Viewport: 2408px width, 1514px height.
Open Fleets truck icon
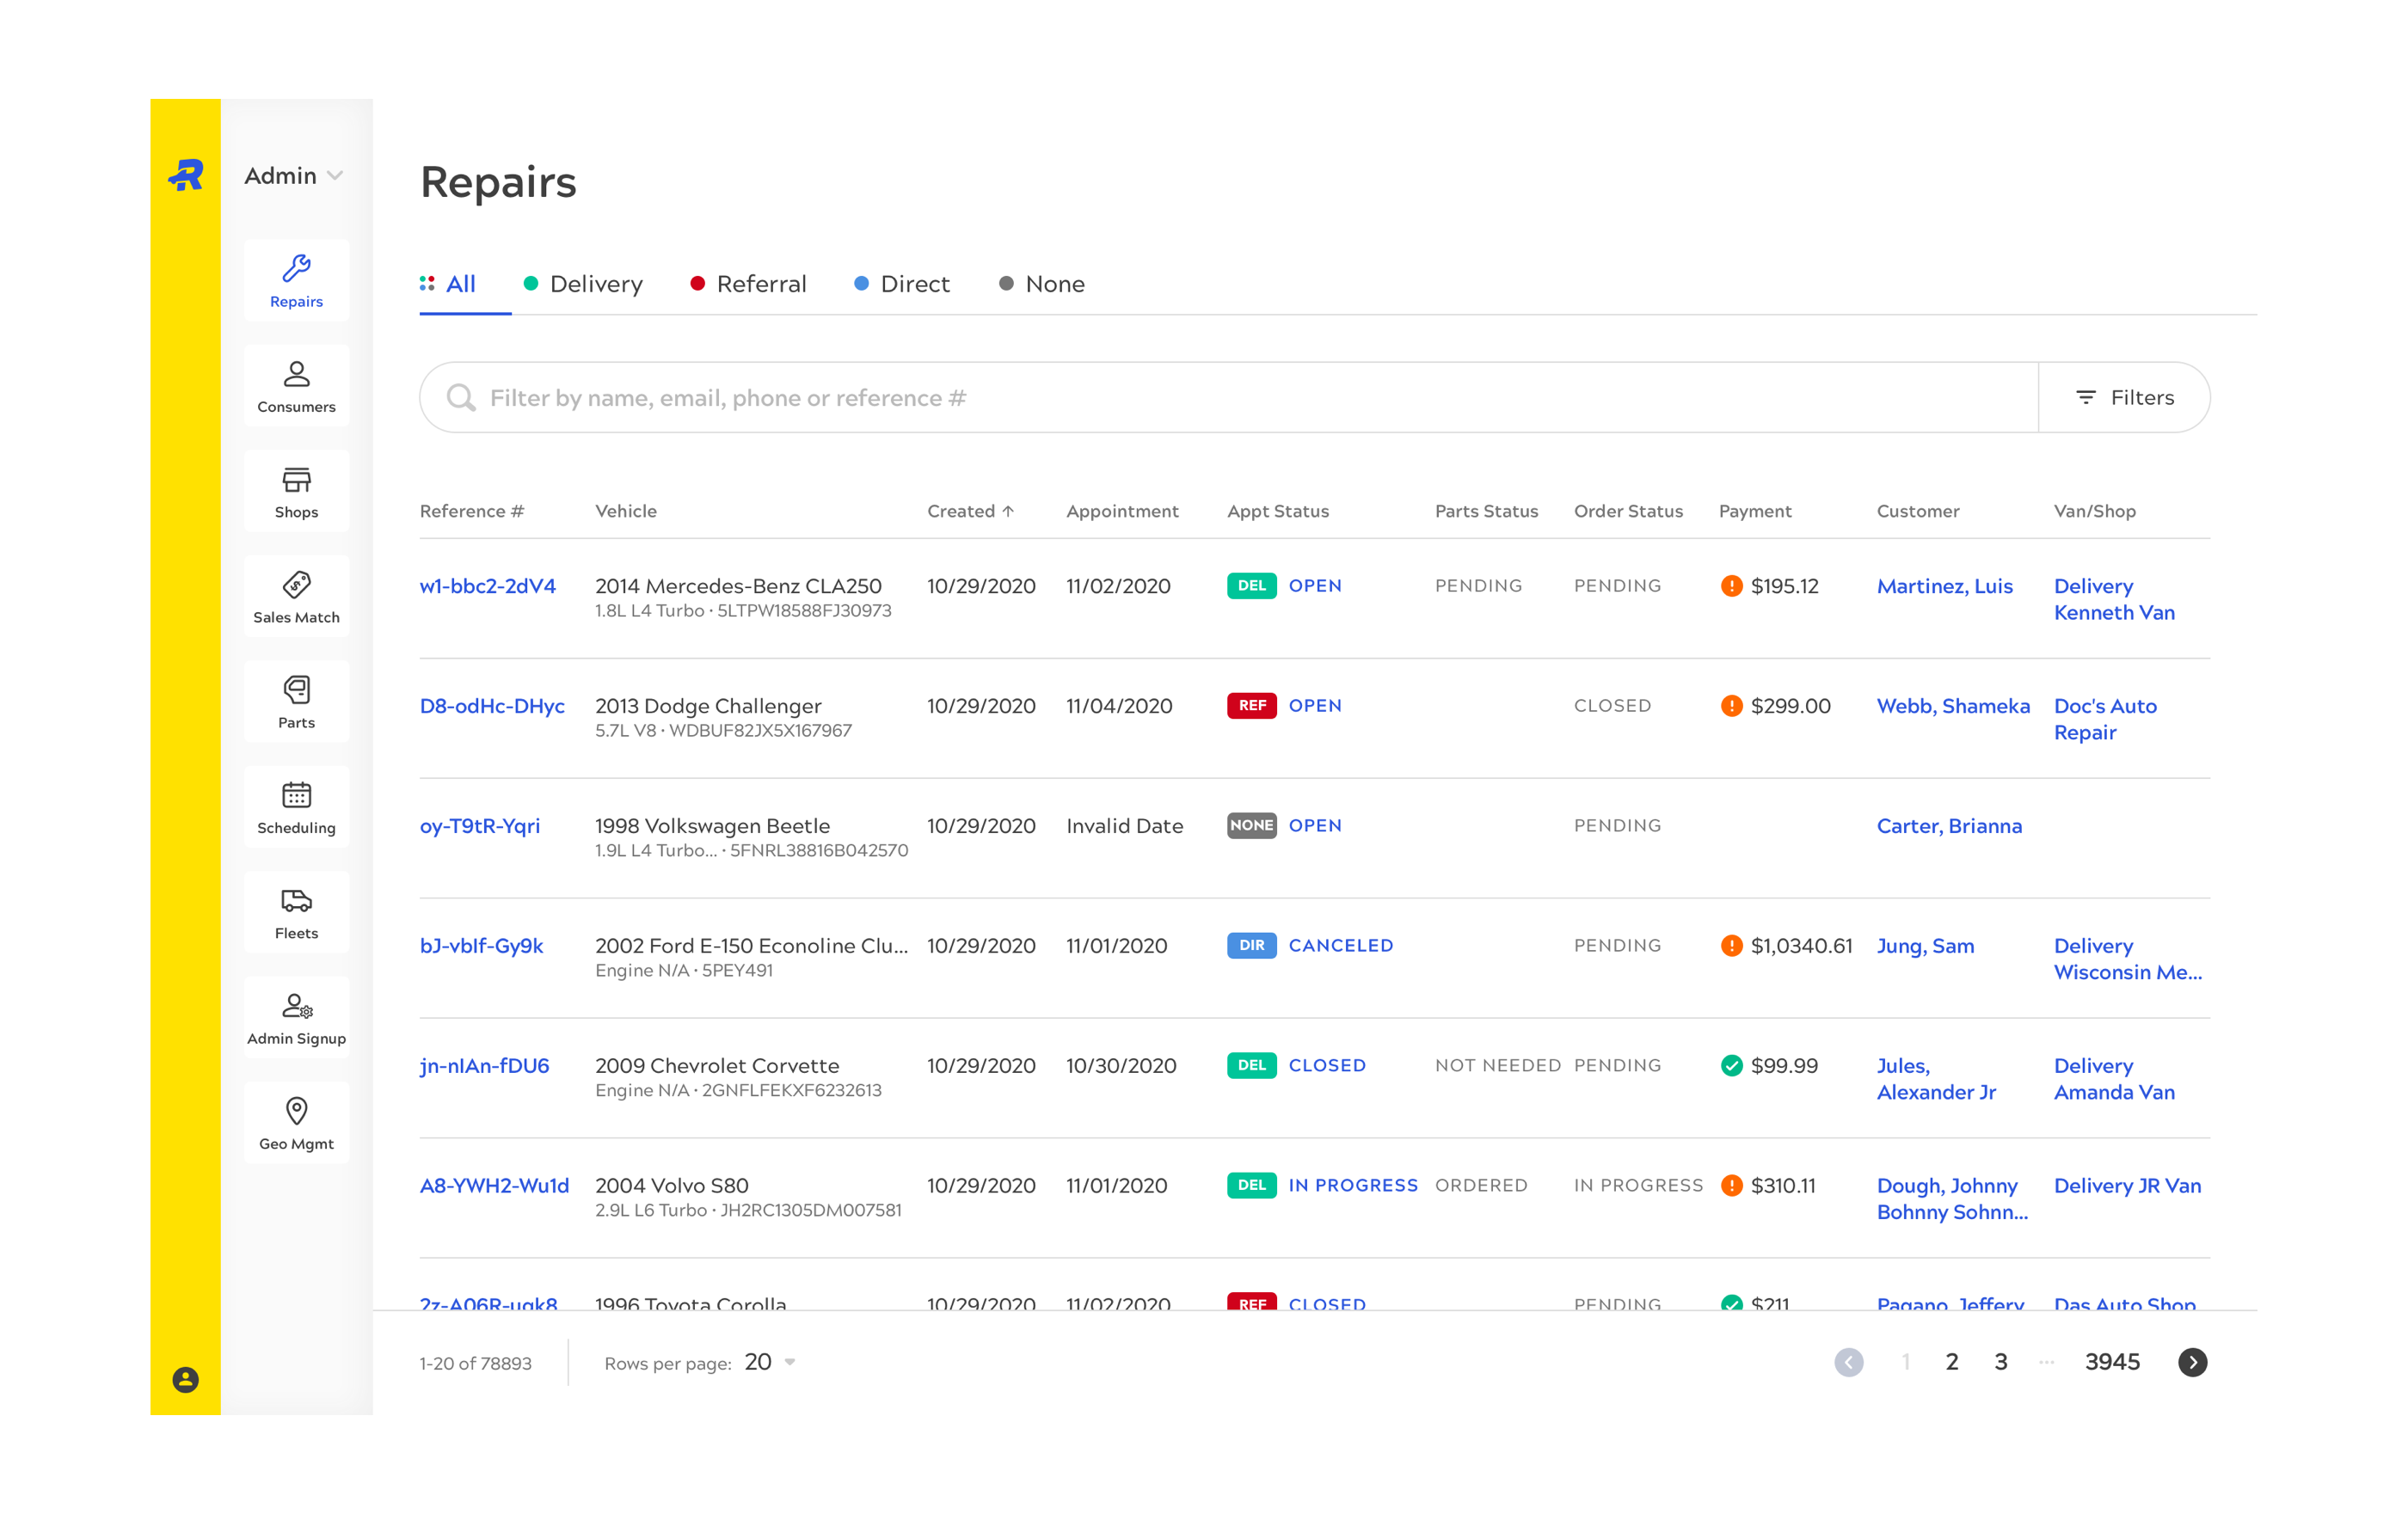[296, 913]
